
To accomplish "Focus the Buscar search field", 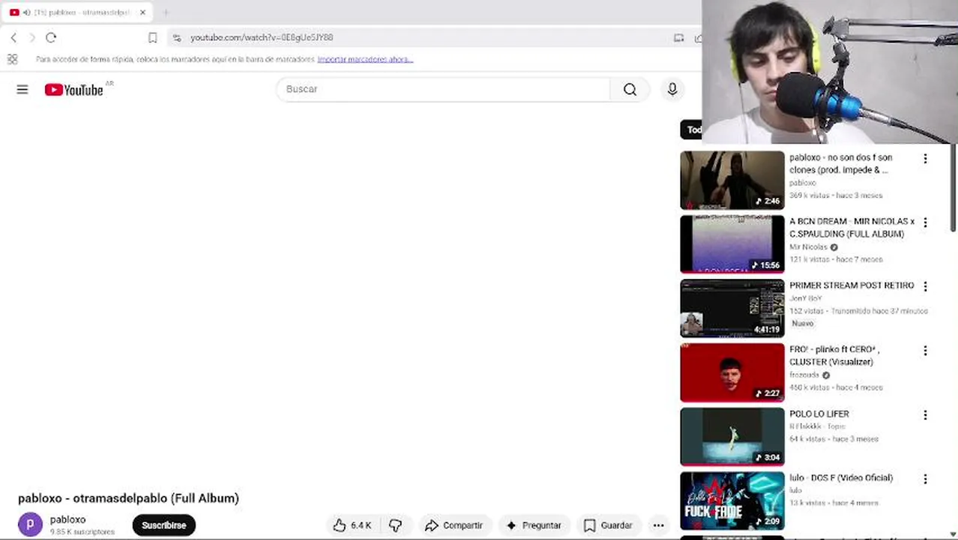I will [x=444, y=89].
